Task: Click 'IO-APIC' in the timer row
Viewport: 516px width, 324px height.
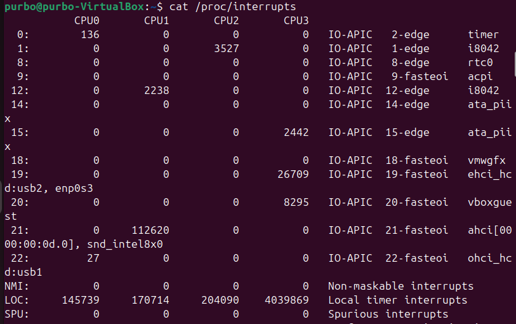Action: coord(350,34)
